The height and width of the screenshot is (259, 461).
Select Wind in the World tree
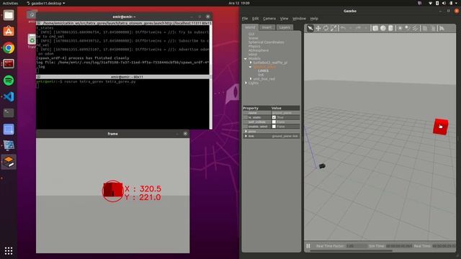click(253, 55)
